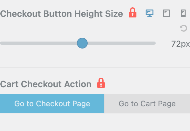Choose Go to Cart Page option
Image resolution: width=190 pixels, height=131 pixels.
(x=147, y=104)
